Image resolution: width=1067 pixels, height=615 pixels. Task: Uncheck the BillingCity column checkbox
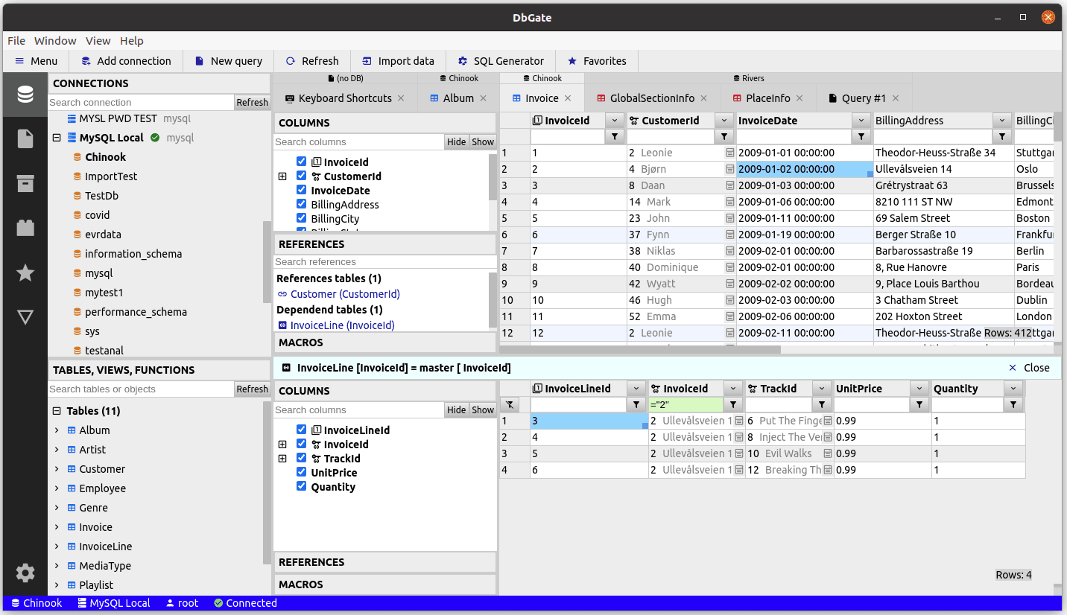click(x=301, y=218)
